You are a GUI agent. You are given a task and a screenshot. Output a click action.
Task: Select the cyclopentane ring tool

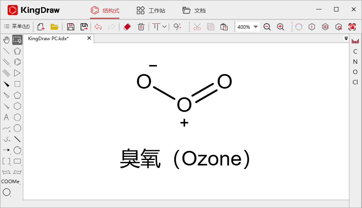tap(17, 95)
